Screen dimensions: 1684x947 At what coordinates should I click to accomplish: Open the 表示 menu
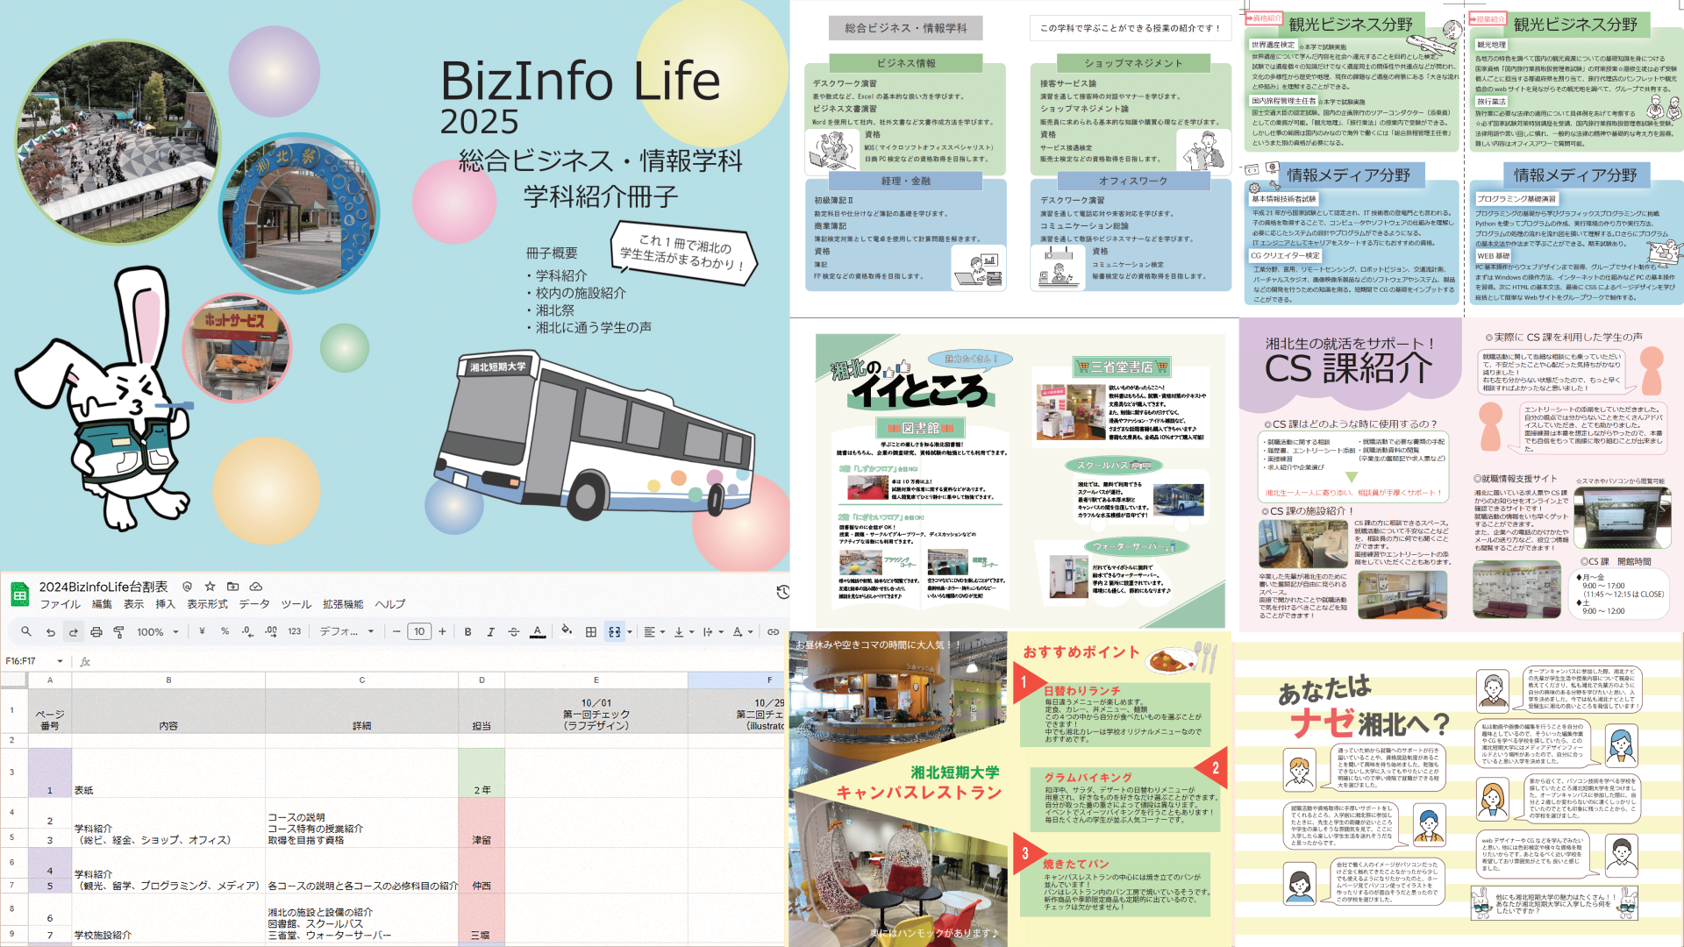coord(133,604)
